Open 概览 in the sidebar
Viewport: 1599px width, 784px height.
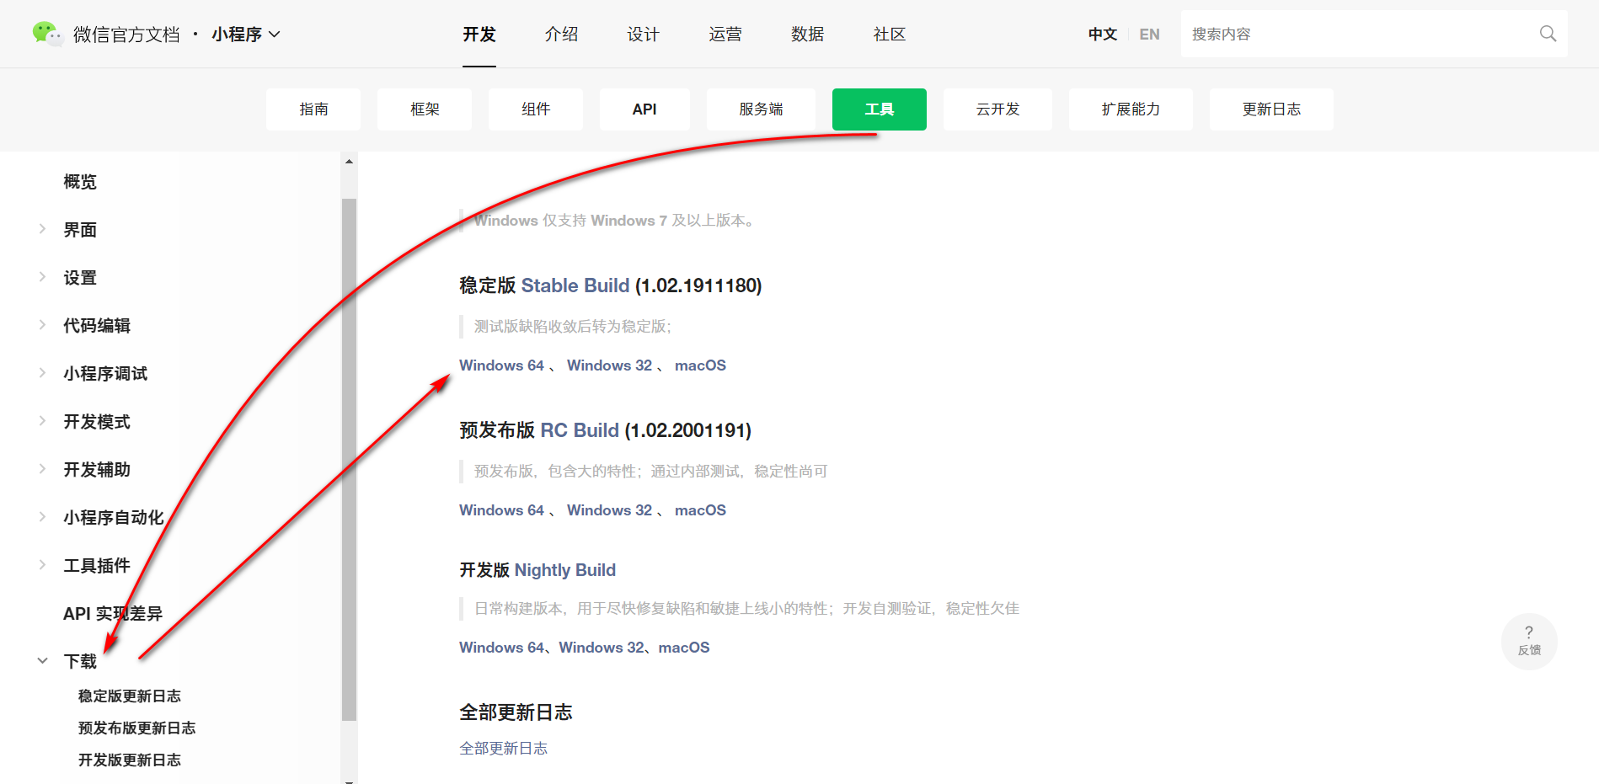(80, 182)
